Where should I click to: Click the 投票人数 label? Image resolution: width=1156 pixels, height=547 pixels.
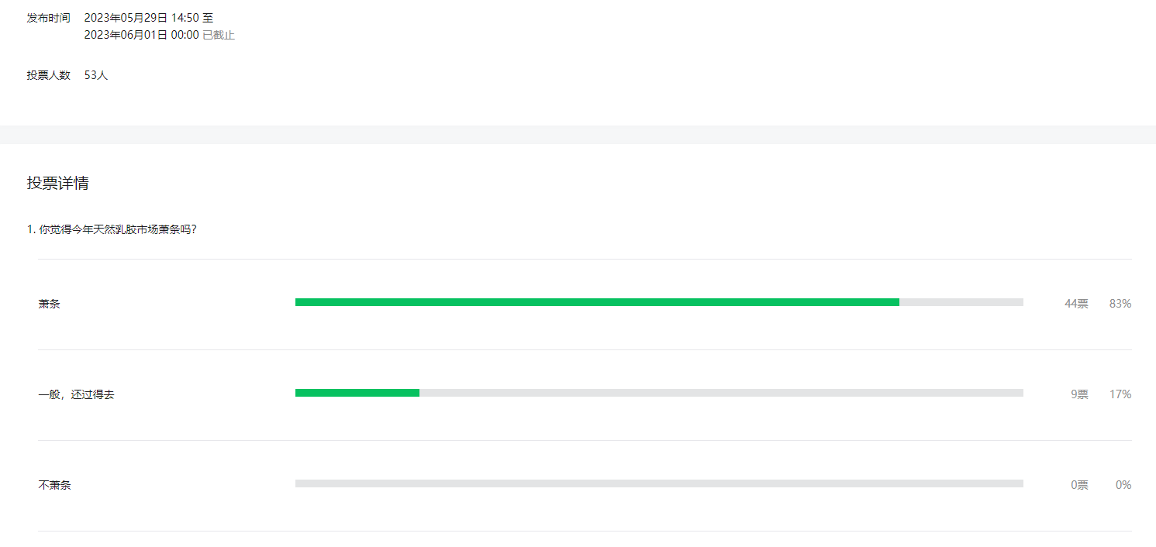pyautogui.click(x=48, y=75)
